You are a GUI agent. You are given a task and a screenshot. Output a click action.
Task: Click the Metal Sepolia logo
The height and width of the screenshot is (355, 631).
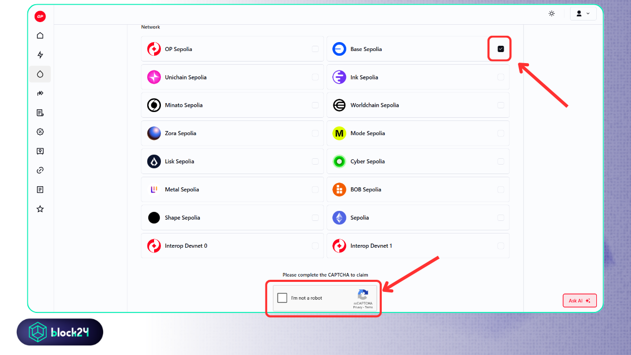point(154,189)
